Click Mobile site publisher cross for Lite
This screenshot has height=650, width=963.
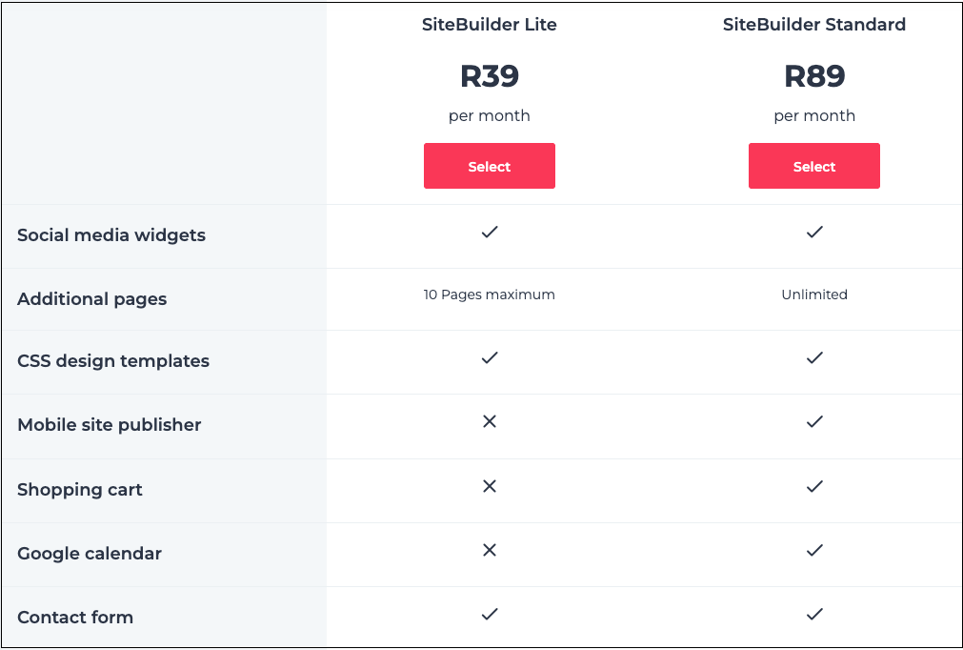pos(490,421)
